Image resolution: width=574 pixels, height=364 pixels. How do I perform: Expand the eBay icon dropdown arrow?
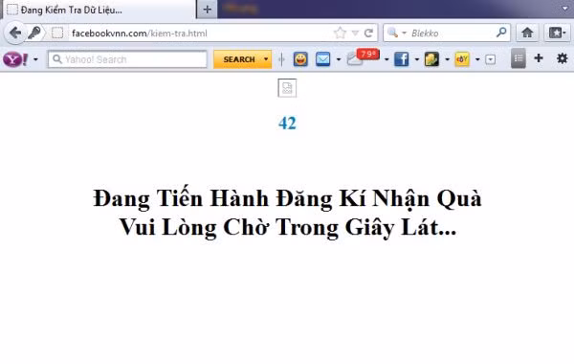[x=477, y=59]
